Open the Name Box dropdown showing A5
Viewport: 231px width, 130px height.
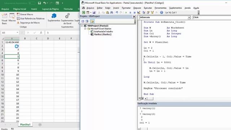(x=17, y=32)
